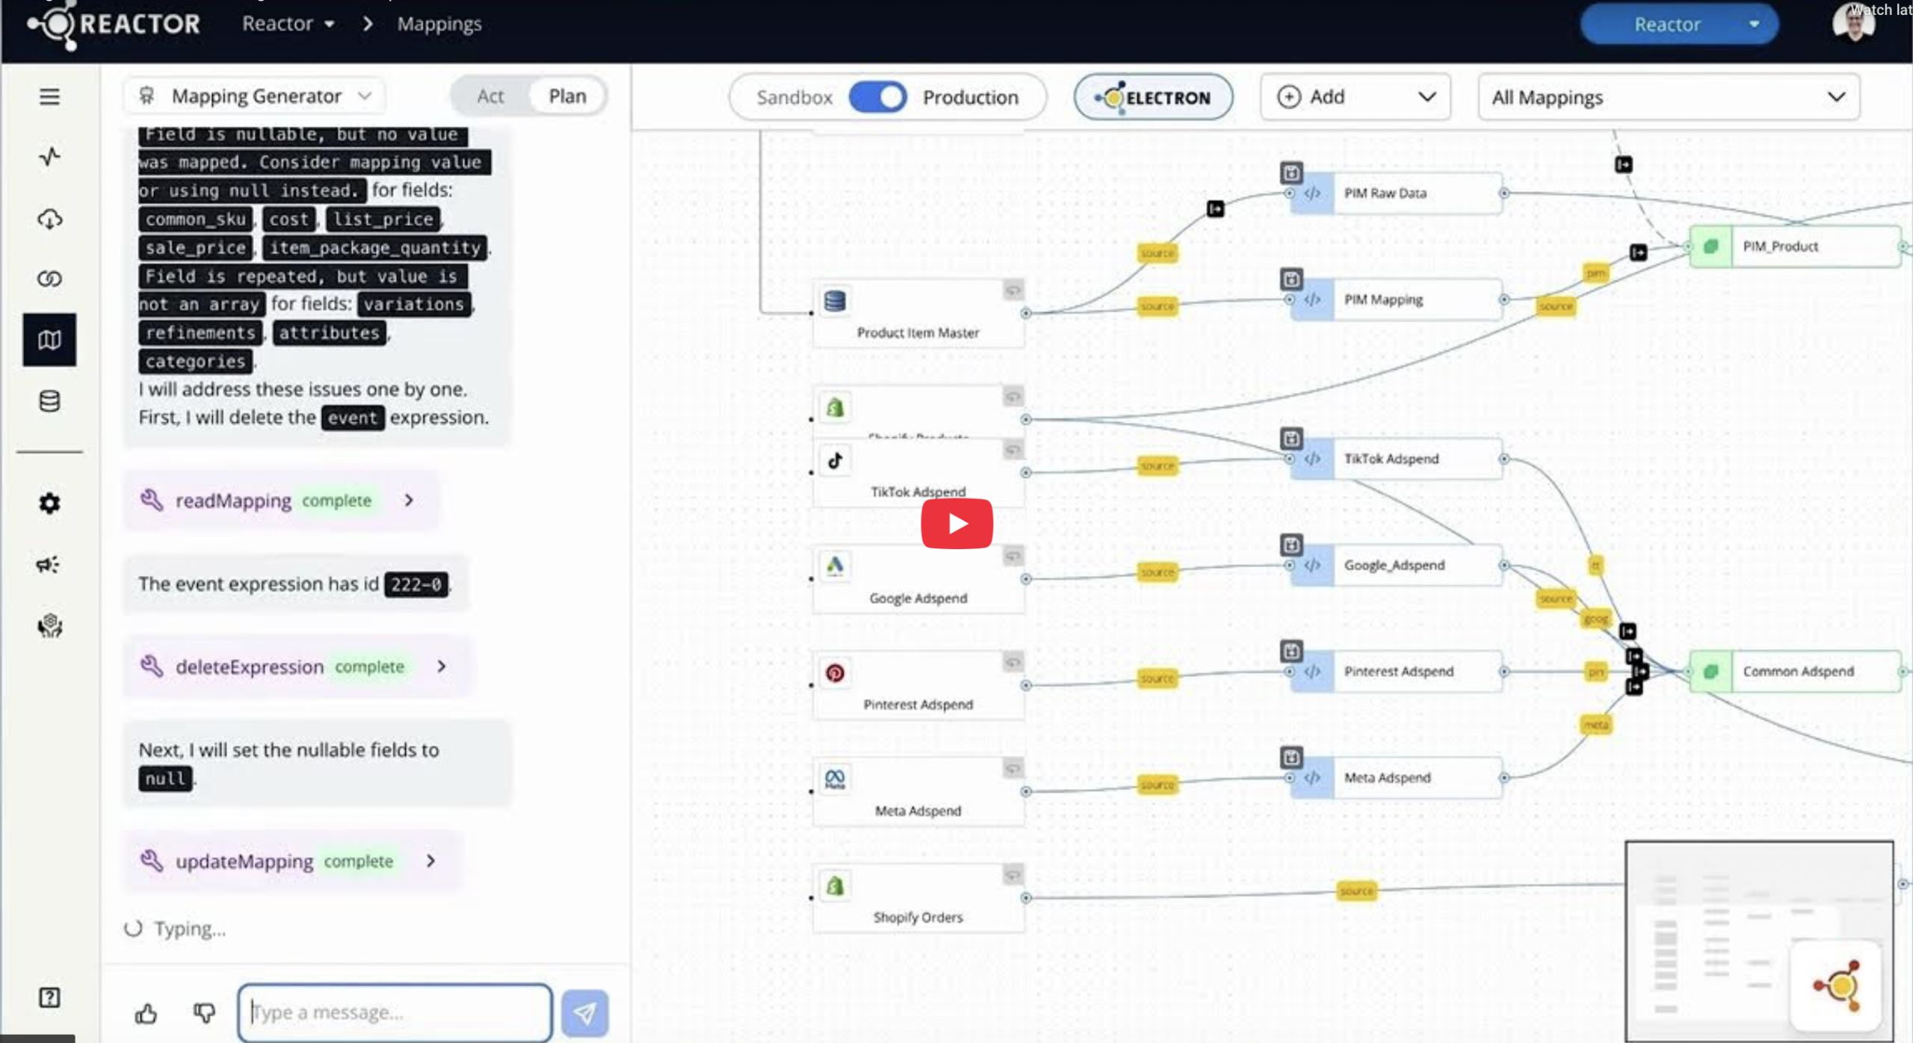Toggle the link icon on Shopify Orders source

pyautogui.click(x=1013, y=875)
